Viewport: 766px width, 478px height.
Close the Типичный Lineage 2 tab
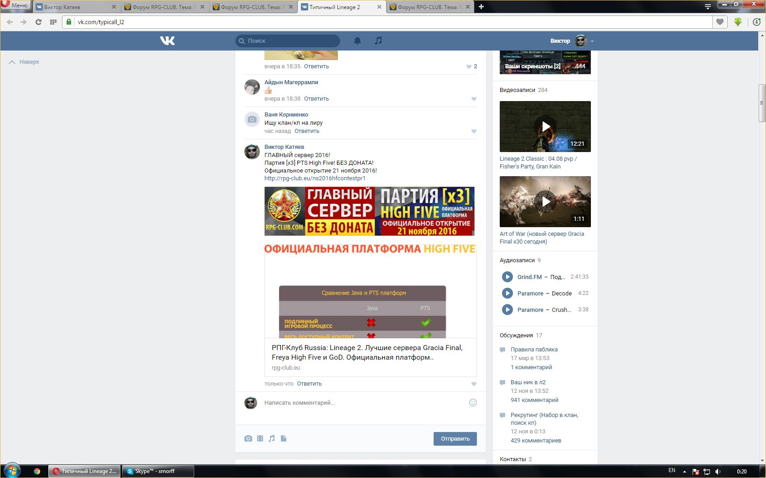coord(379,7)
